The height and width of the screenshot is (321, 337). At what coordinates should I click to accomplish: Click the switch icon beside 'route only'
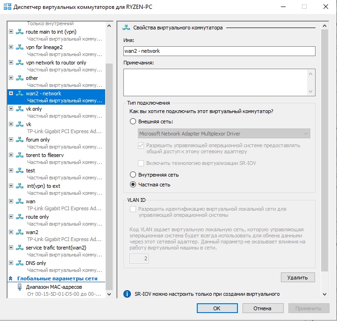point(20,217)
